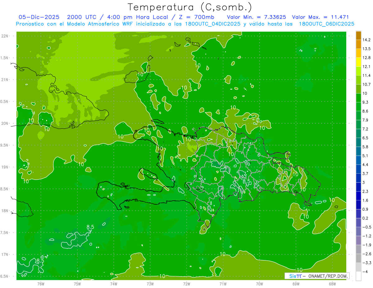Click the "21N" latitude axis label
This screenshot has height=288, width=373.
coord(5,80)
